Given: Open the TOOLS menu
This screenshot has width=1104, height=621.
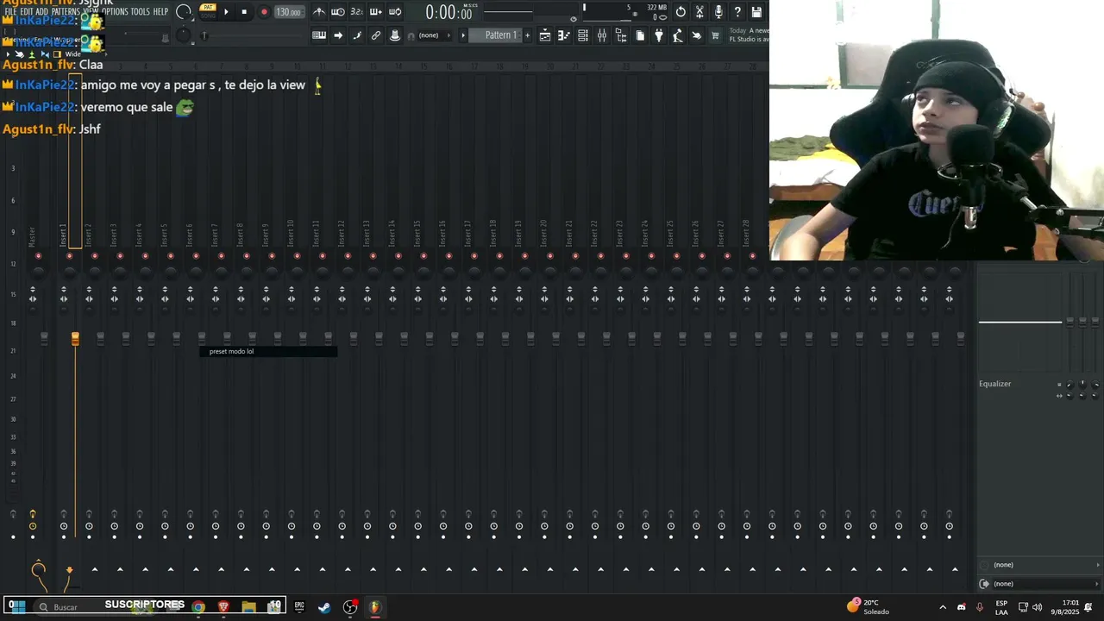Looking at the screenshot, I should (140, 12).
